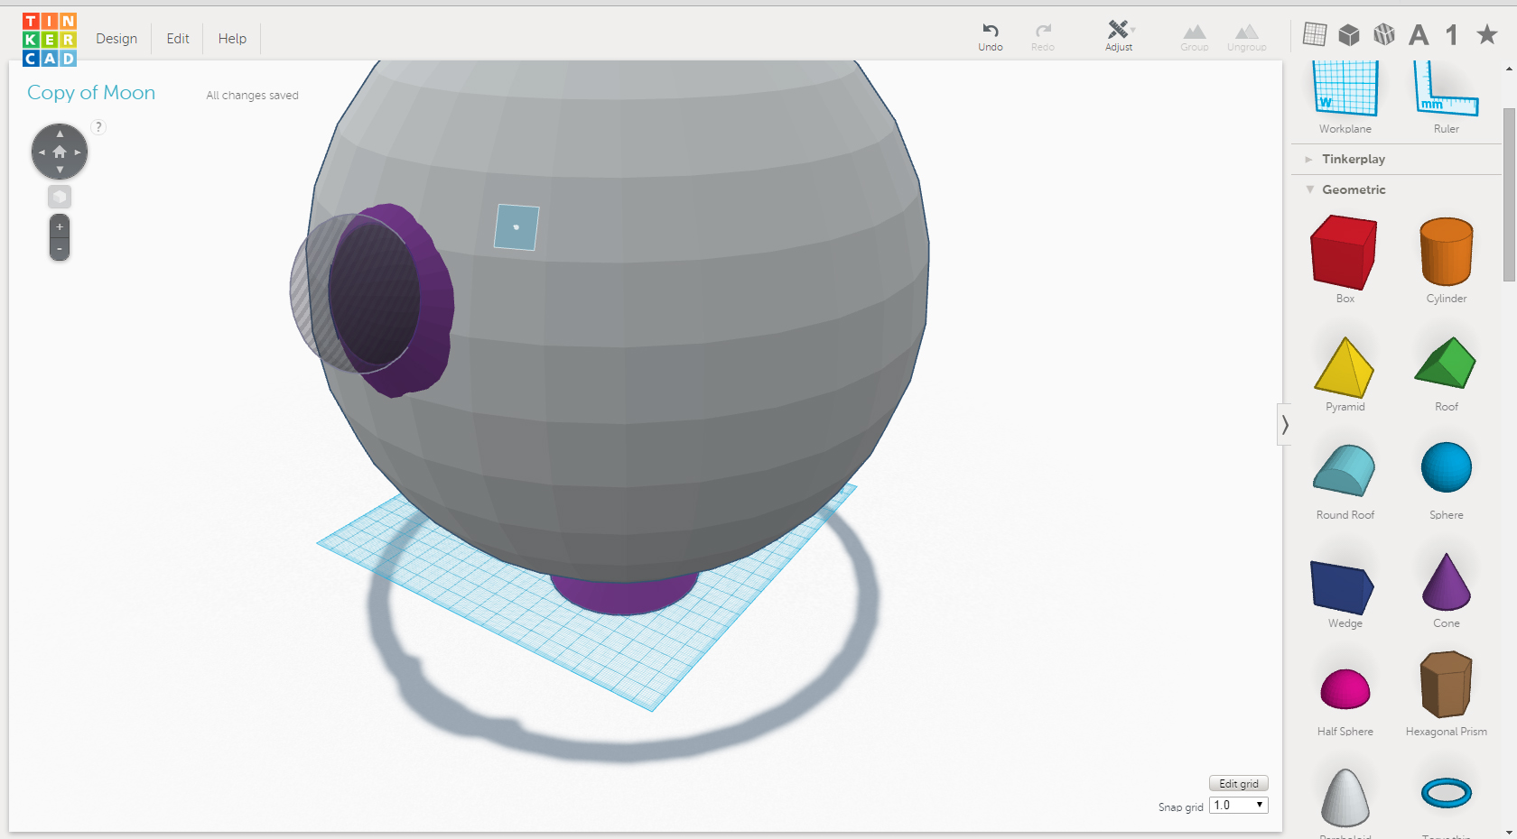Collapse the shapes side panel arrow
The width and height of the screenshot is (1517, 839).
[x=1285, y=425]
